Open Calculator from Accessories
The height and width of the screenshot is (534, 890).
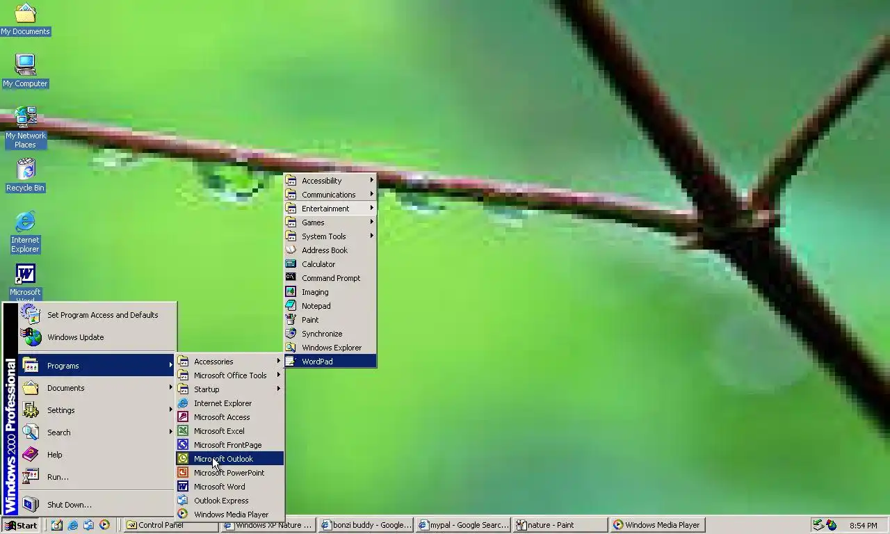[330, 264]
